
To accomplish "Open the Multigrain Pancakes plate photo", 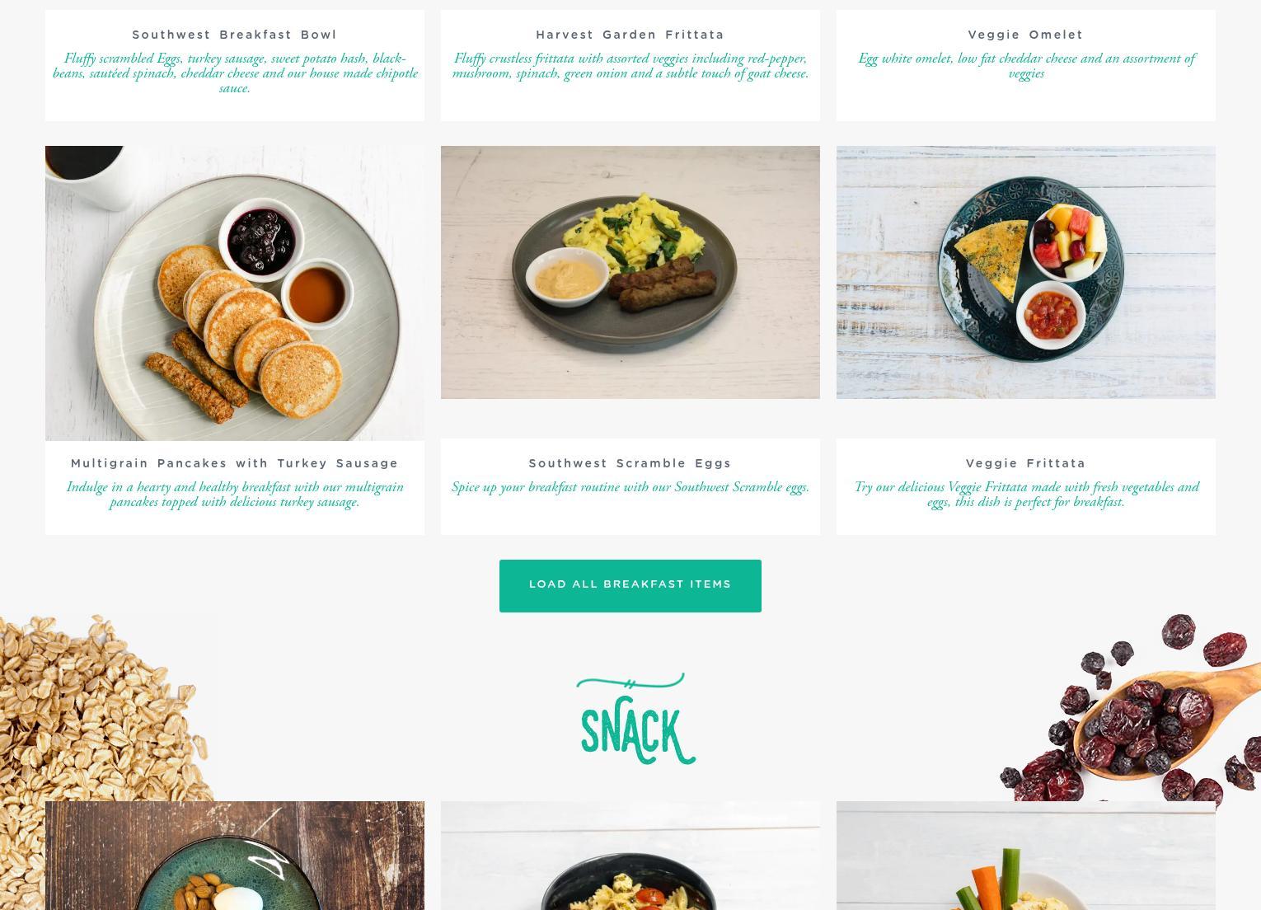I will (x=235, y=293).
